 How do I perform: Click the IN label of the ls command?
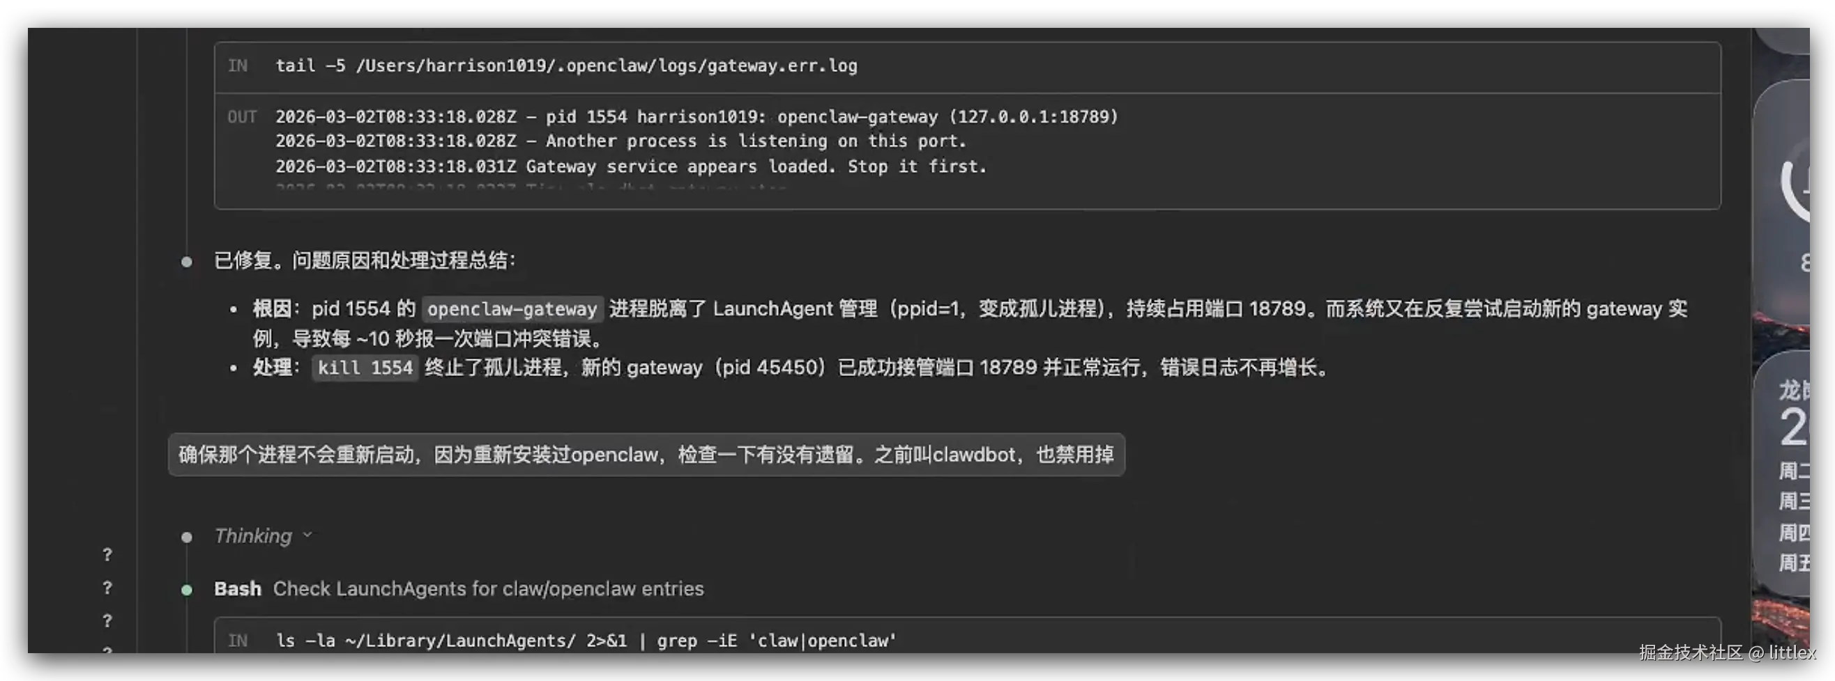click(238, 641)
